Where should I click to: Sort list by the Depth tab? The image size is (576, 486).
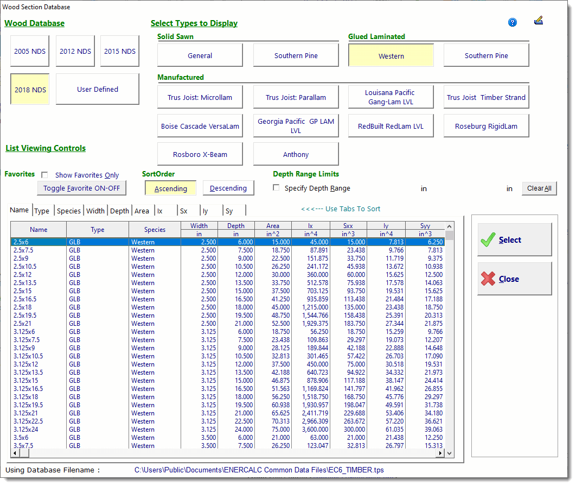coord(119,211)
